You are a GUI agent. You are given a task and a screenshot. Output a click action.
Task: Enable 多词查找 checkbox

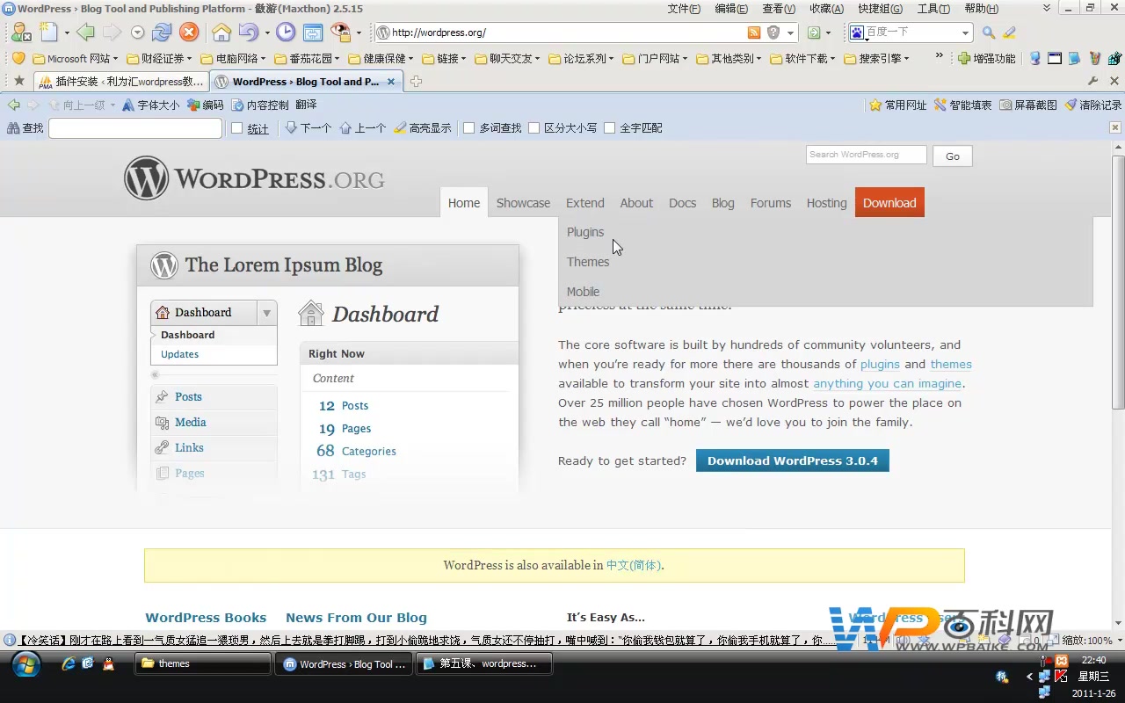(x=468, y=127)
